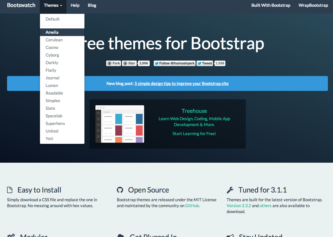Select the Slate theme

pos(62,108)
